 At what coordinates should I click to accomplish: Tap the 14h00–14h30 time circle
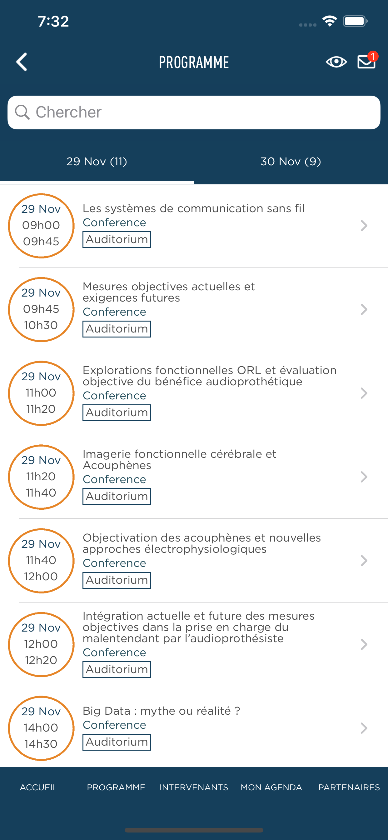41,728
